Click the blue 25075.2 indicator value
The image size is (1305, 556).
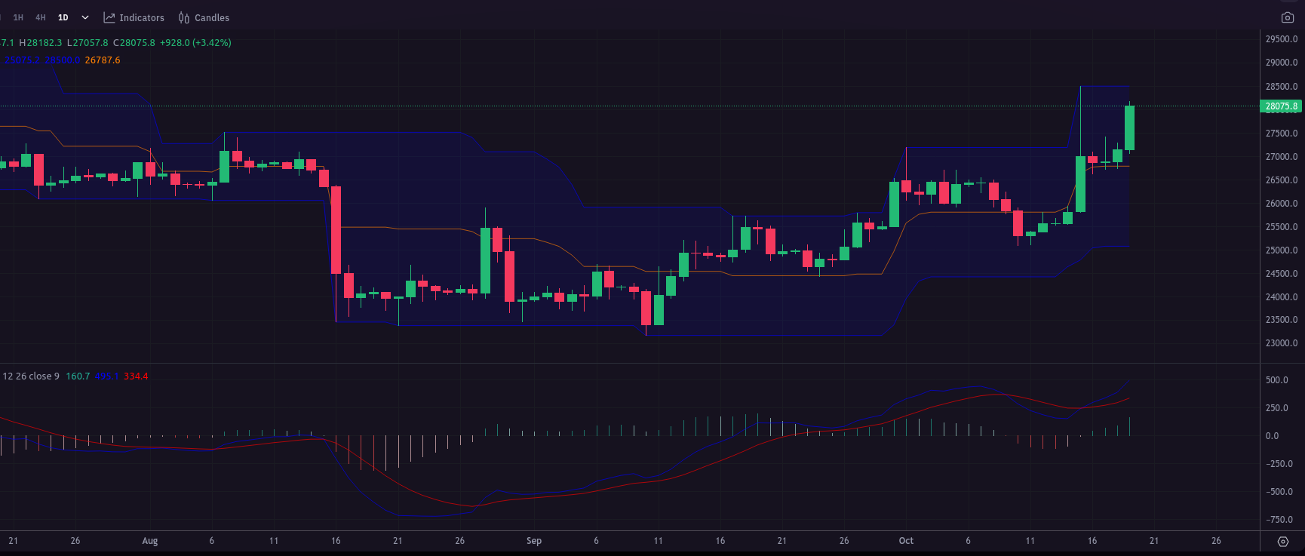coord(22,60)
